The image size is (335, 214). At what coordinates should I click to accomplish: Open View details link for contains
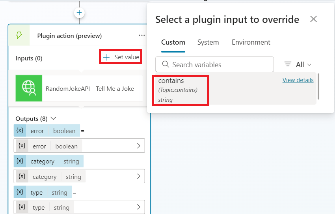pos(298,80)
